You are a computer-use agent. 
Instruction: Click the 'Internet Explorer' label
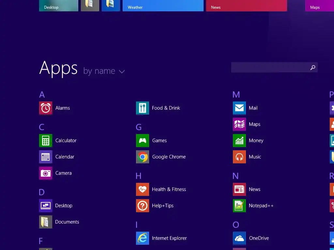[169, 238]
